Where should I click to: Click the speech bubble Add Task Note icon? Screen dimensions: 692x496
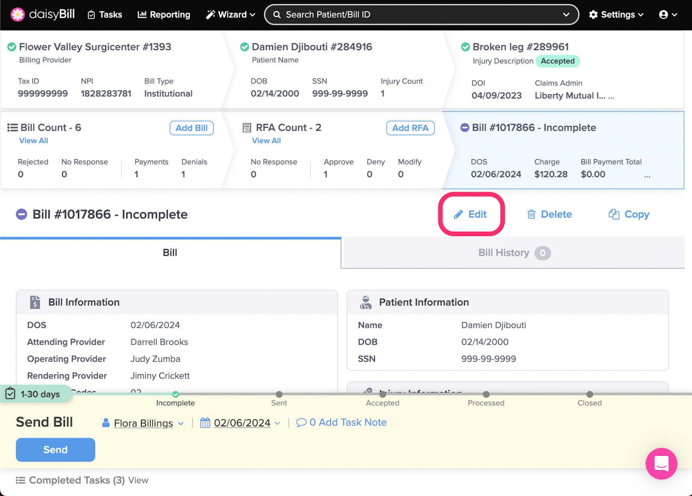point(301,422)
